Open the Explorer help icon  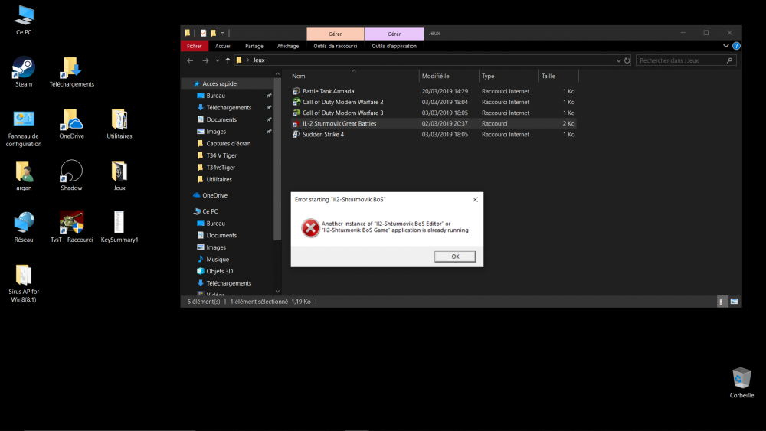click(736, 46)
